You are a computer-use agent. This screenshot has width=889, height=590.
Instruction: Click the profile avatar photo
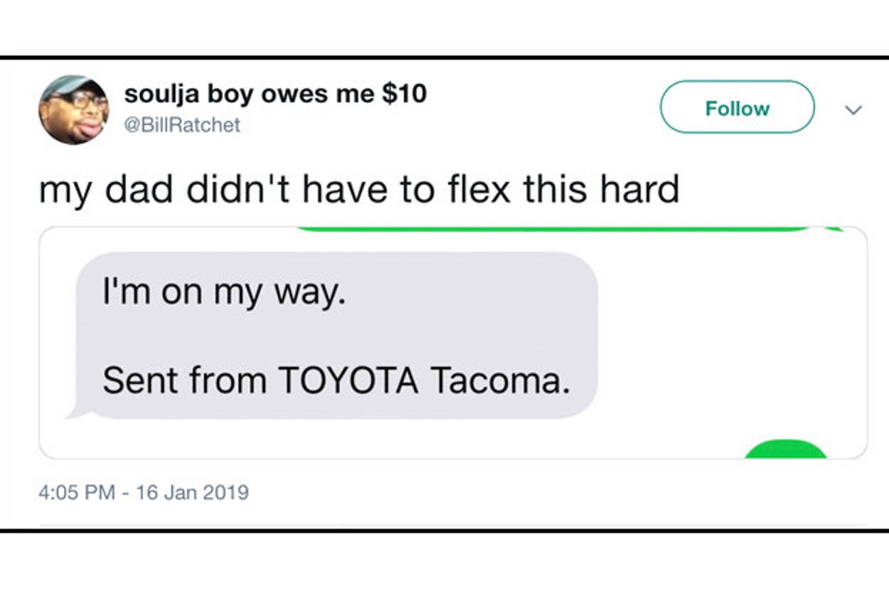click(74, 109)
